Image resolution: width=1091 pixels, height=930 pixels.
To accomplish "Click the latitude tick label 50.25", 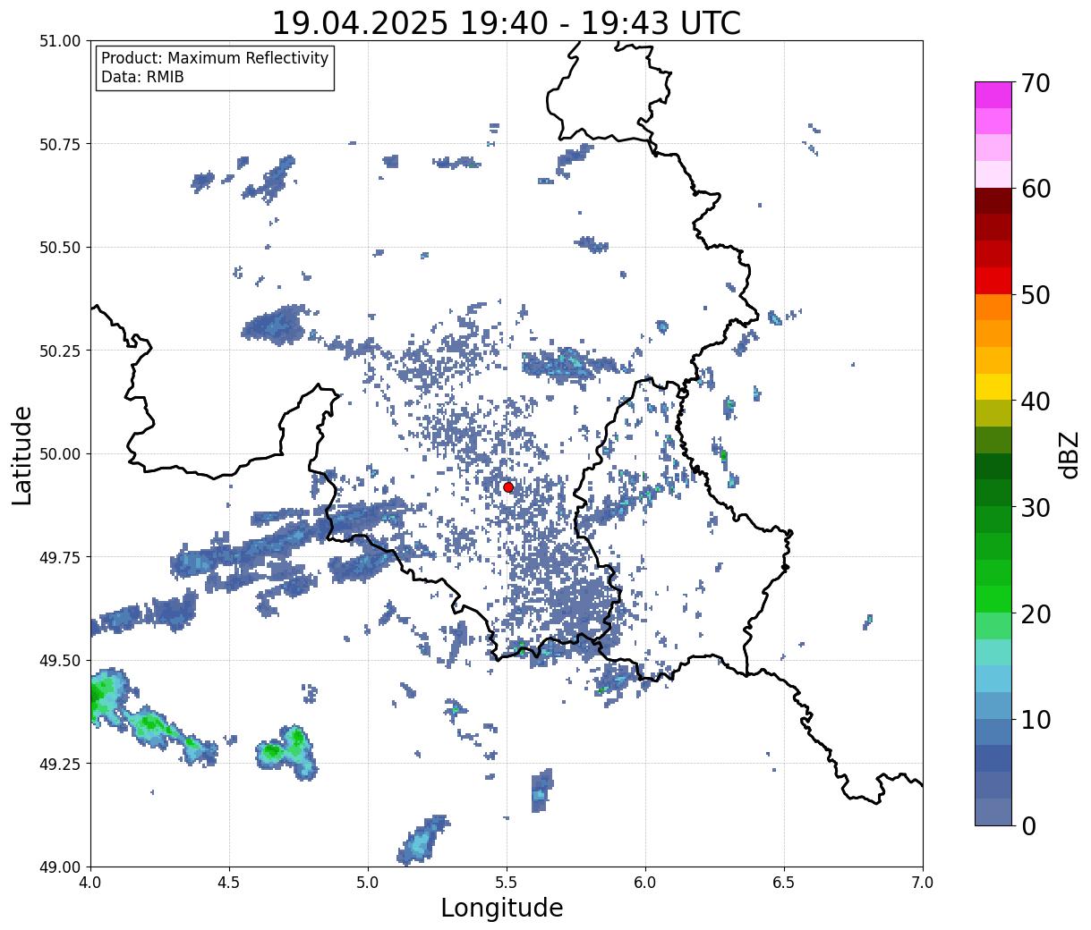I will [60, 351].
